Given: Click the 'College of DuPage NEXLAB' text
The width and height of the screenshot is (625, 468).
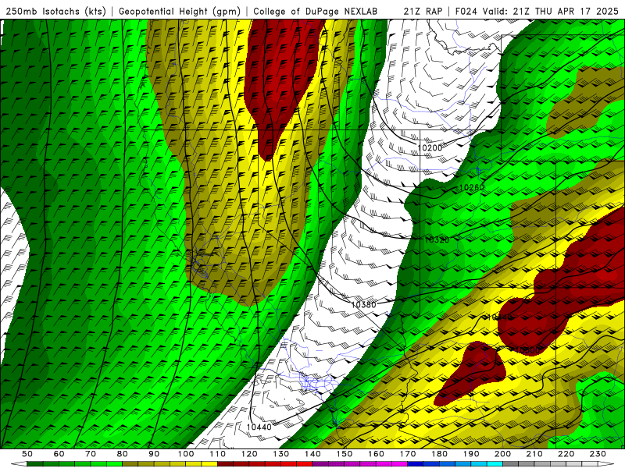Looking at the screenshot, I should pos(316,11).
